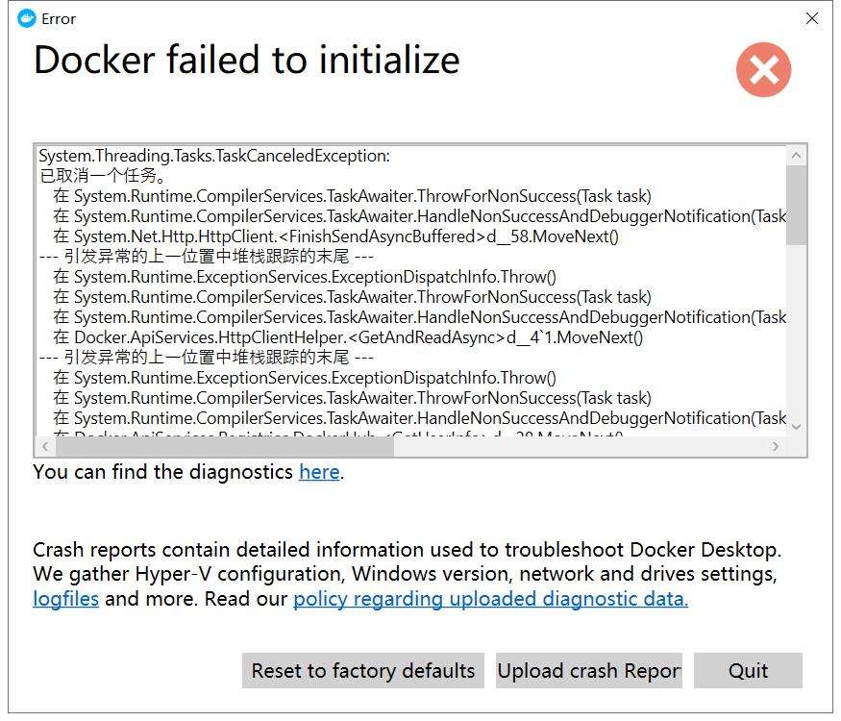The width and height of the screenshot is (841, 721).
Task: Click the down arrow of the log scrollbar
Action: point(796,428)
